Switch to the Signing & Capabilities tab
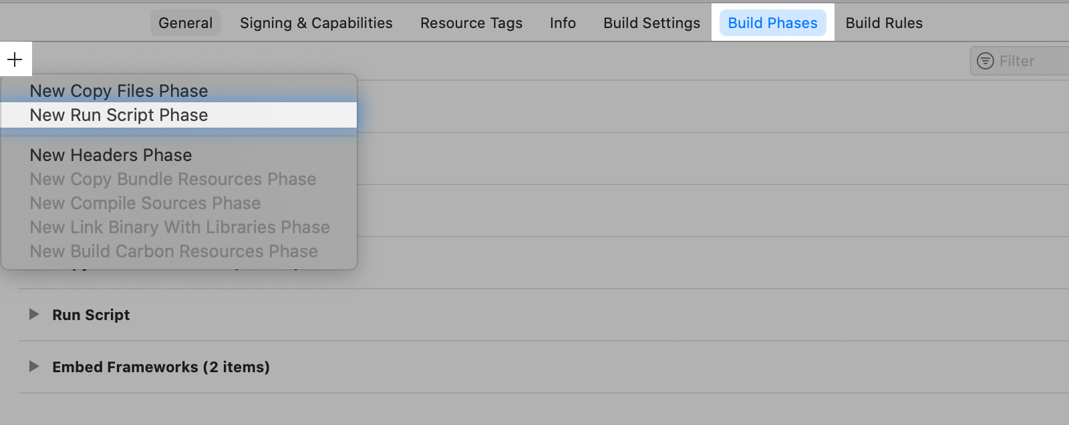This screenshot has width=1069, height=425. click(x=315, y=22)
